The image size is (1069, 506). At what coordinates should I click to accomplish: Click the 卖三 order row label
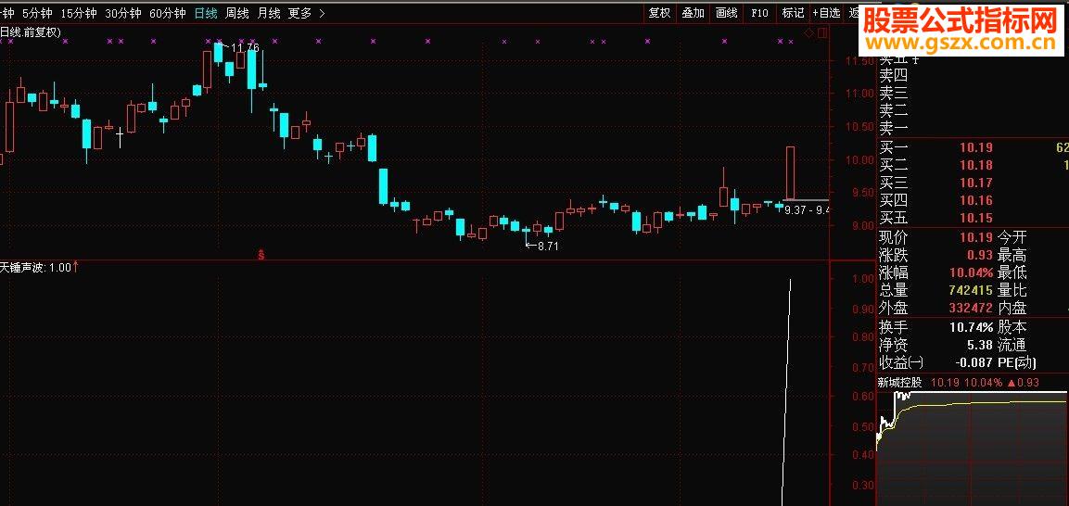point(894,94)
